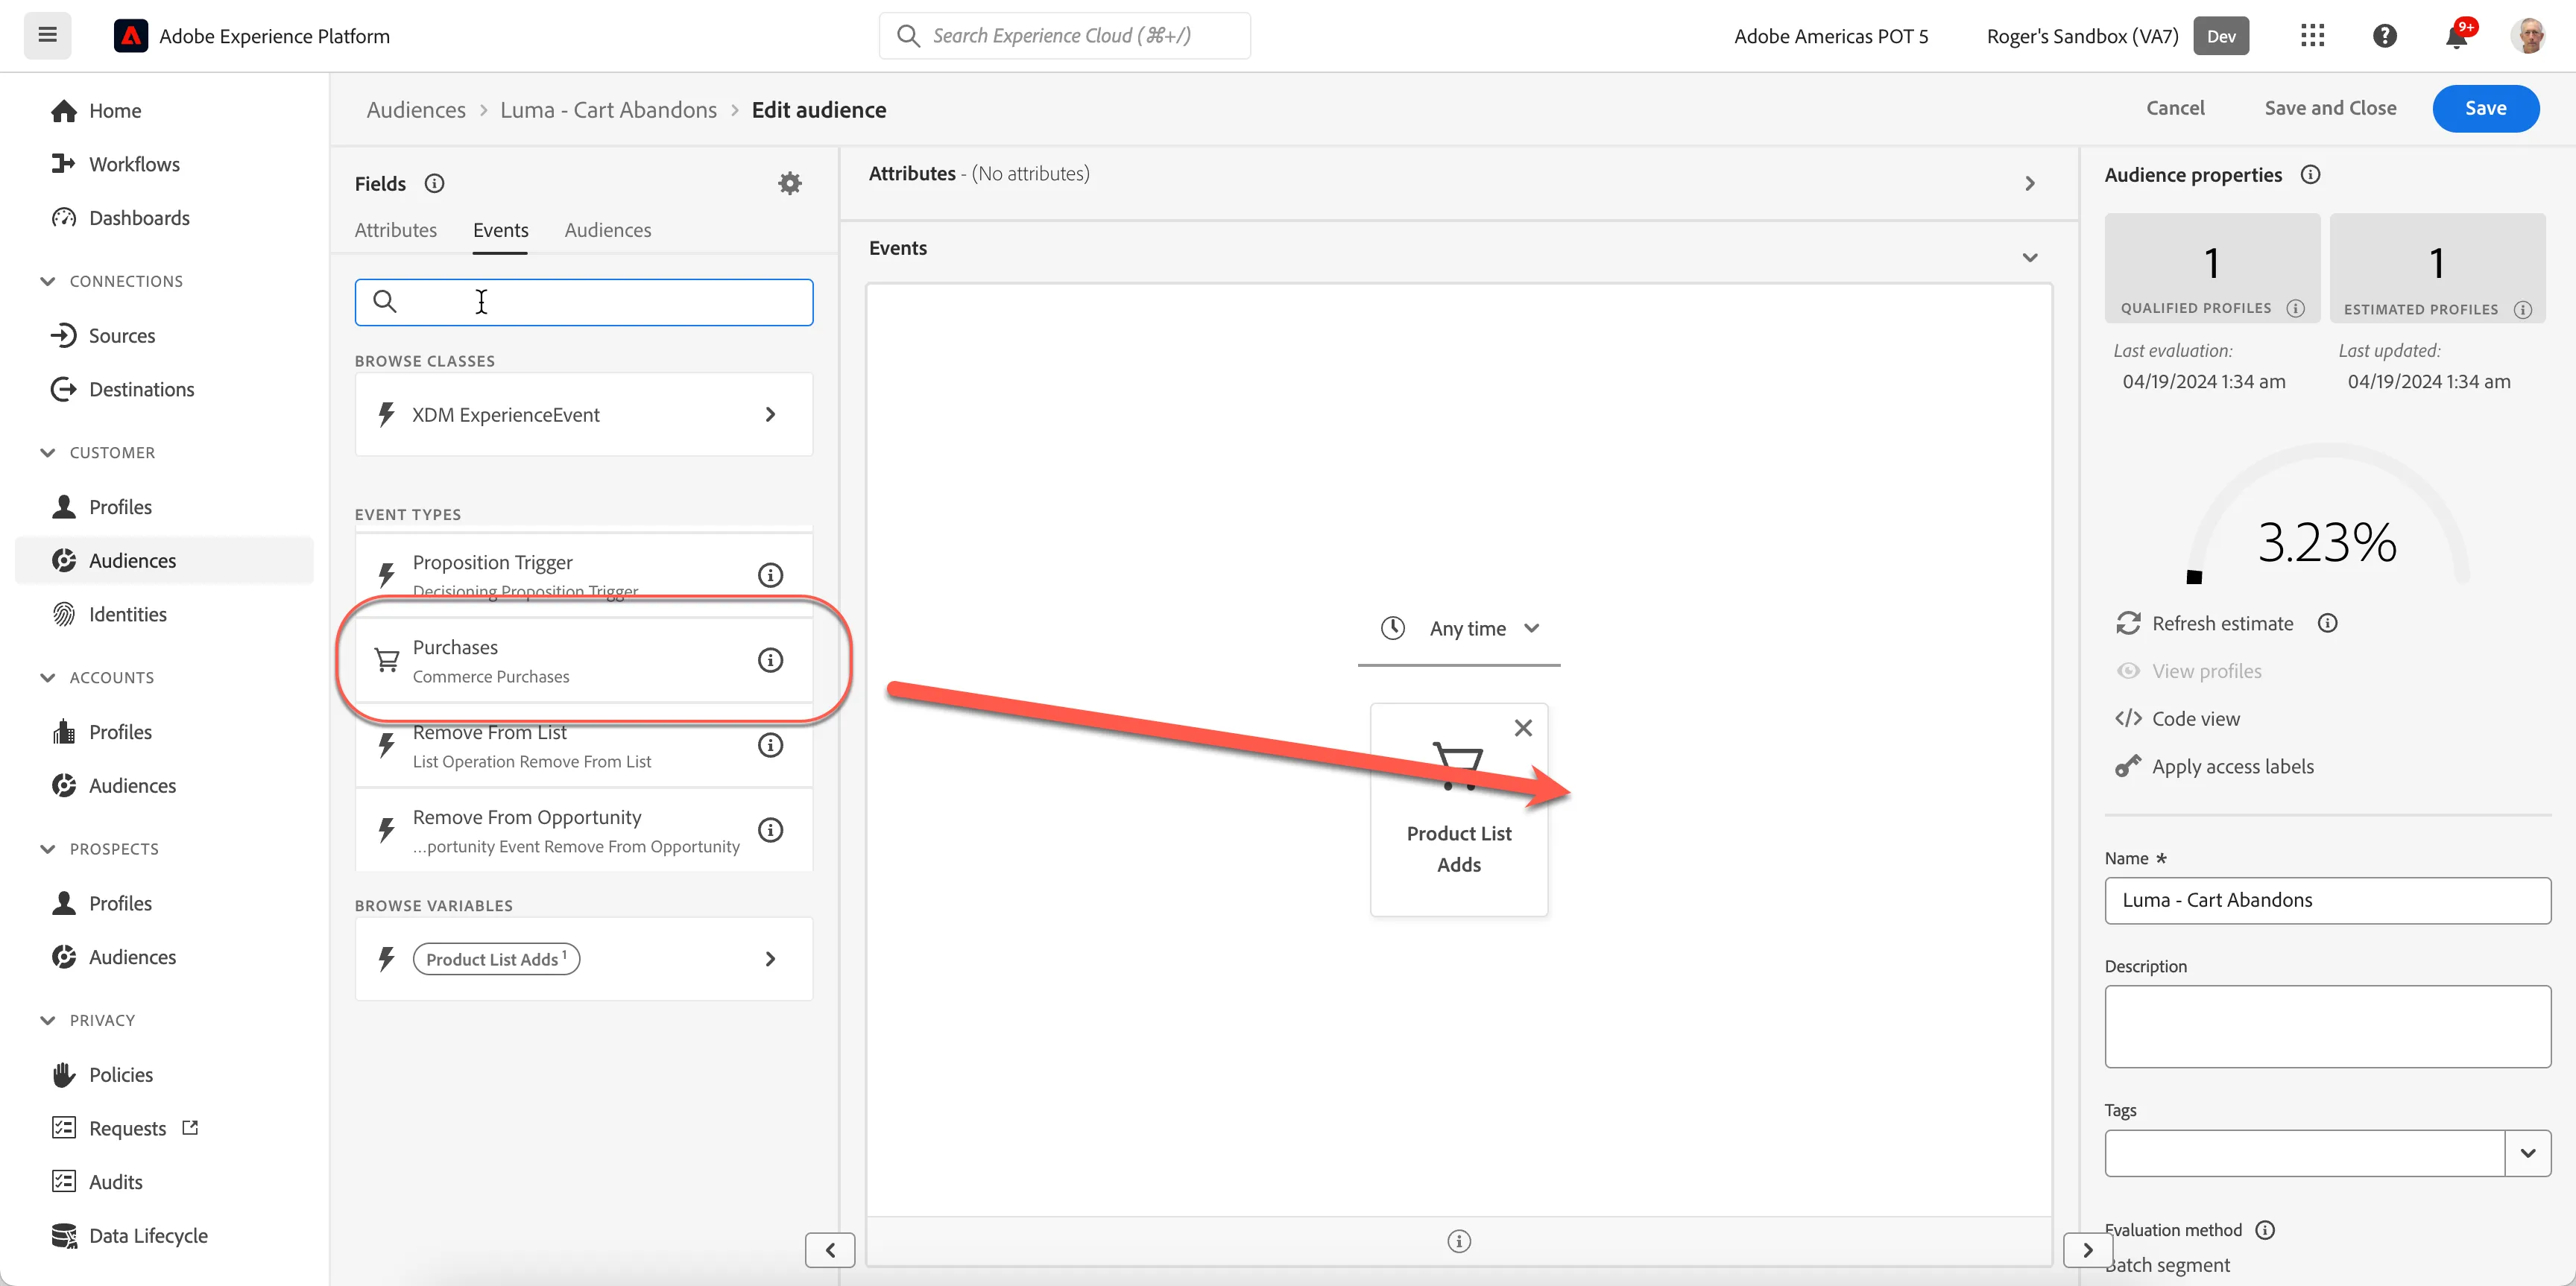Collapse the CONNECTIONS nav section
The width and height of the screenshot is (2576, 1286).
(x=47, y=281)
